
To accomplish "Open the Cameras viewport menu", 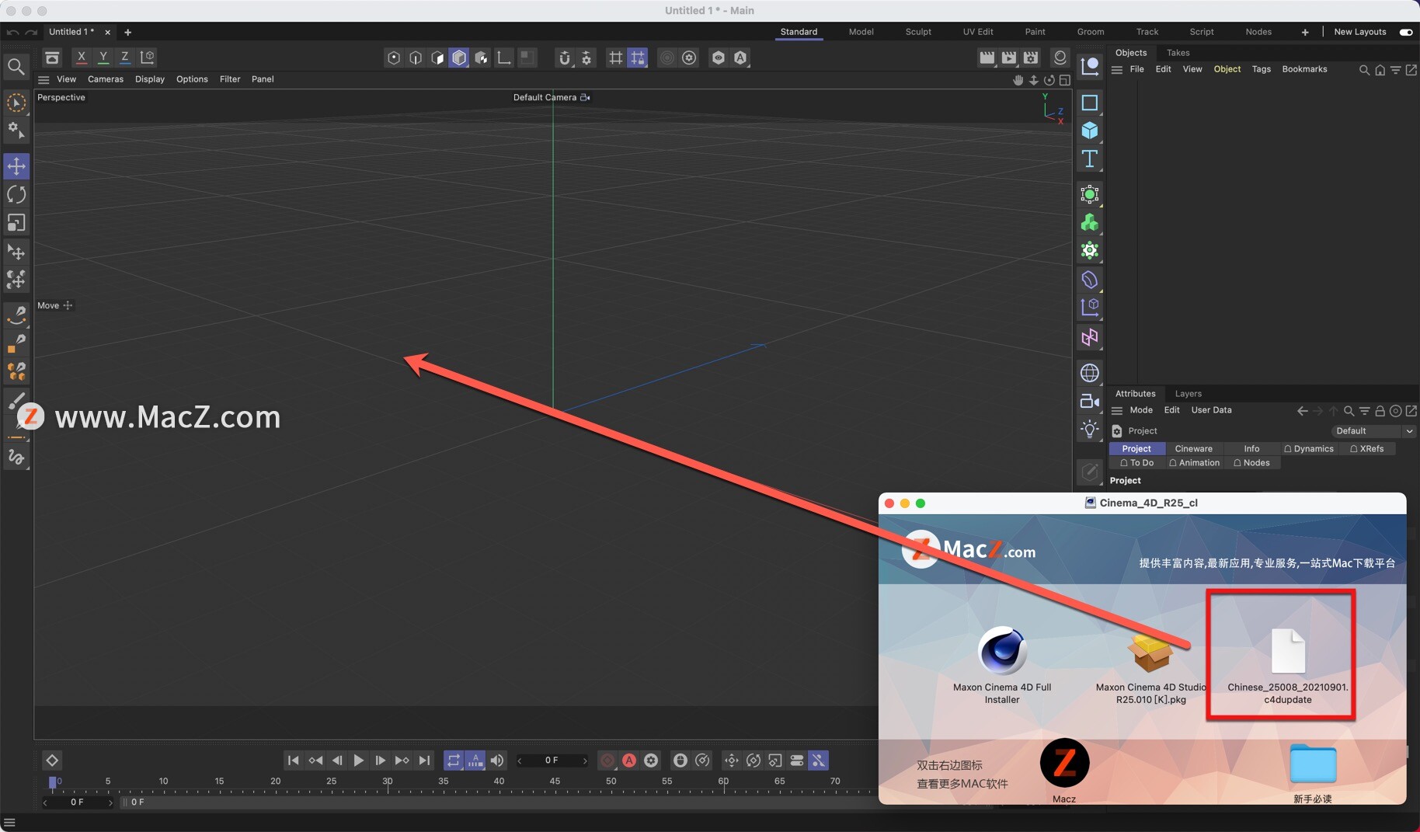I will pos(106,79).
